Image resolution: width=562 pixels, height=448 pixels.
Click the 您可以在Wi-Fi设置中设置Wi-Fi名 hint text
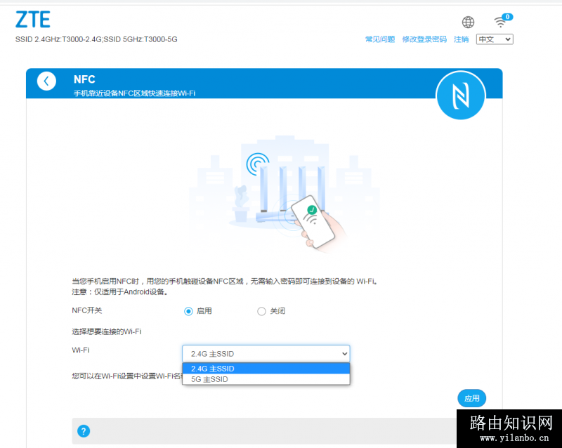coord(127,376)
